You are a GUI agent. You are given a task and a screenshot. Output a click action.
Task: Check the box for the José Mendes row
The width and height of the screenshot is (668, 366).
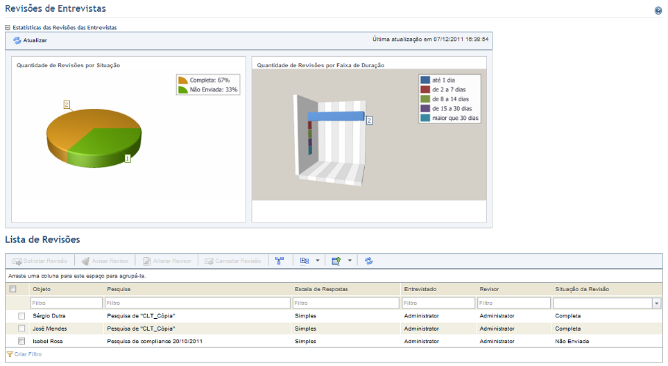(x=22, y=329)
